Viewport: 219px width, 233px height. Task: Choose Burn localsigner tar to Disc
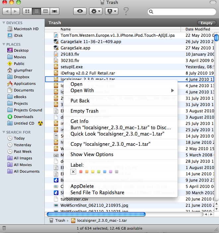121,128
